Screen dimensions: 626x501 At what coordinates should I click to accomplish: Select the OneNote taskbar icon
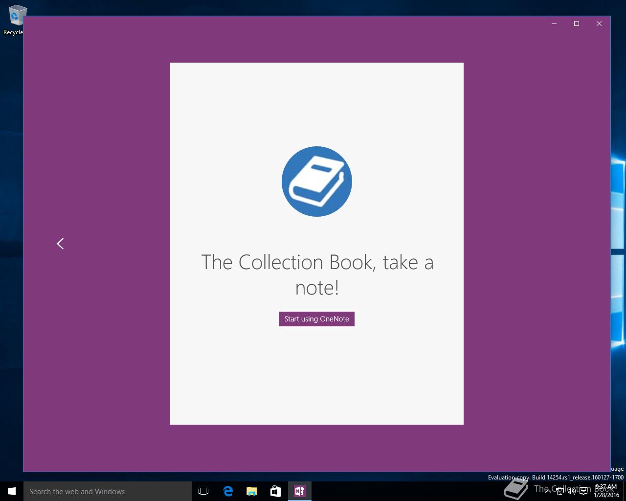(299, 491)
